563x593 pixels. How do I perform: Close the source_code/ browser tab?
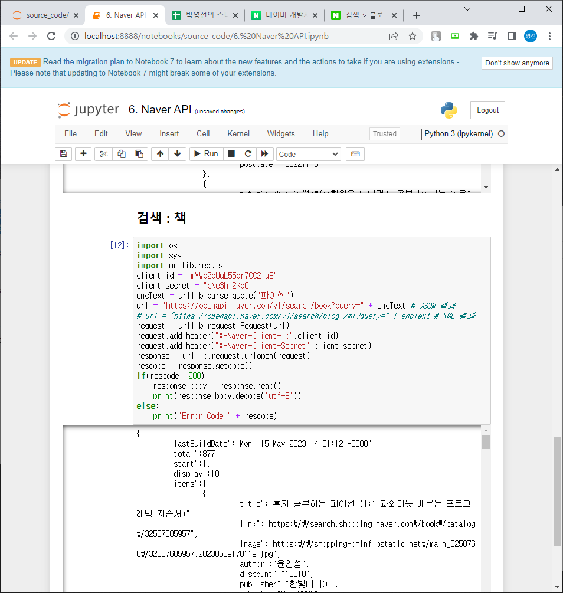pos(76,15)
